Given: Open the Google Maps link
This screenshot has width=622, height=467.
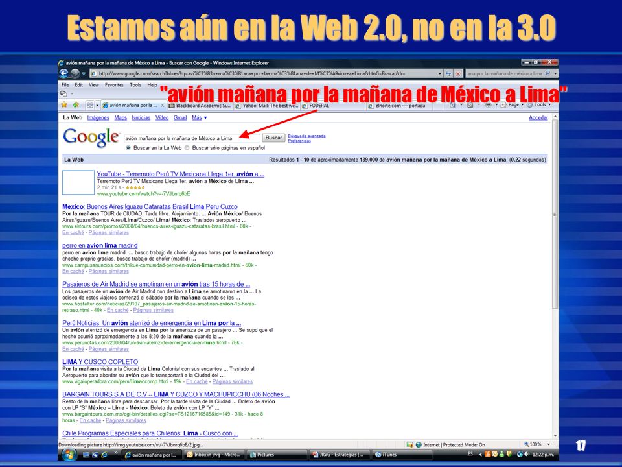Looking at the screenshot, I should 121,117.
